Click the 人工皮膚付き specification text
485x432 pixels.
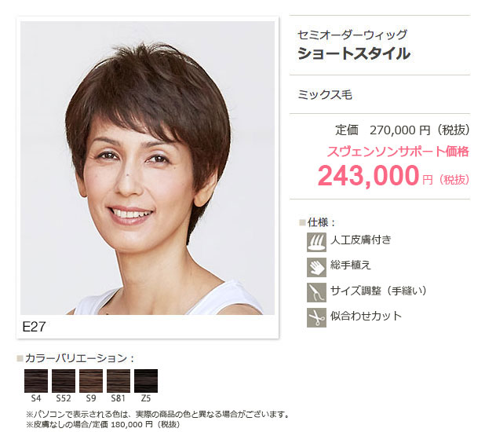[x=361, y=240]
